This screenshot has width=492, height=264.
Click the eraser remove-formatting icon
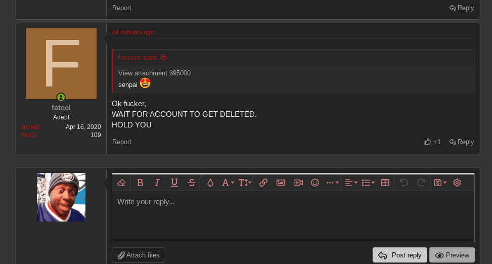point(121,183)
